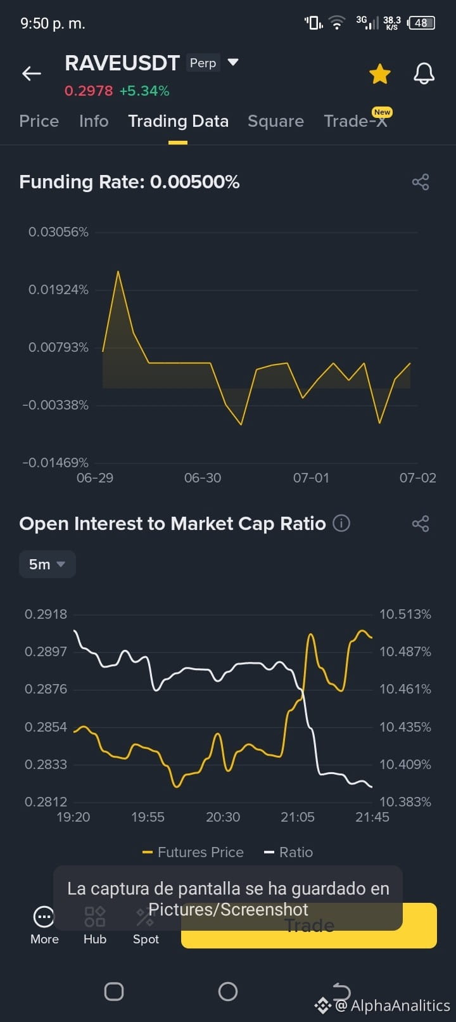This screenshot has width=456, height=1022.
Task: Tap the Perp contract type label
Action: click(x=203, y=63)
